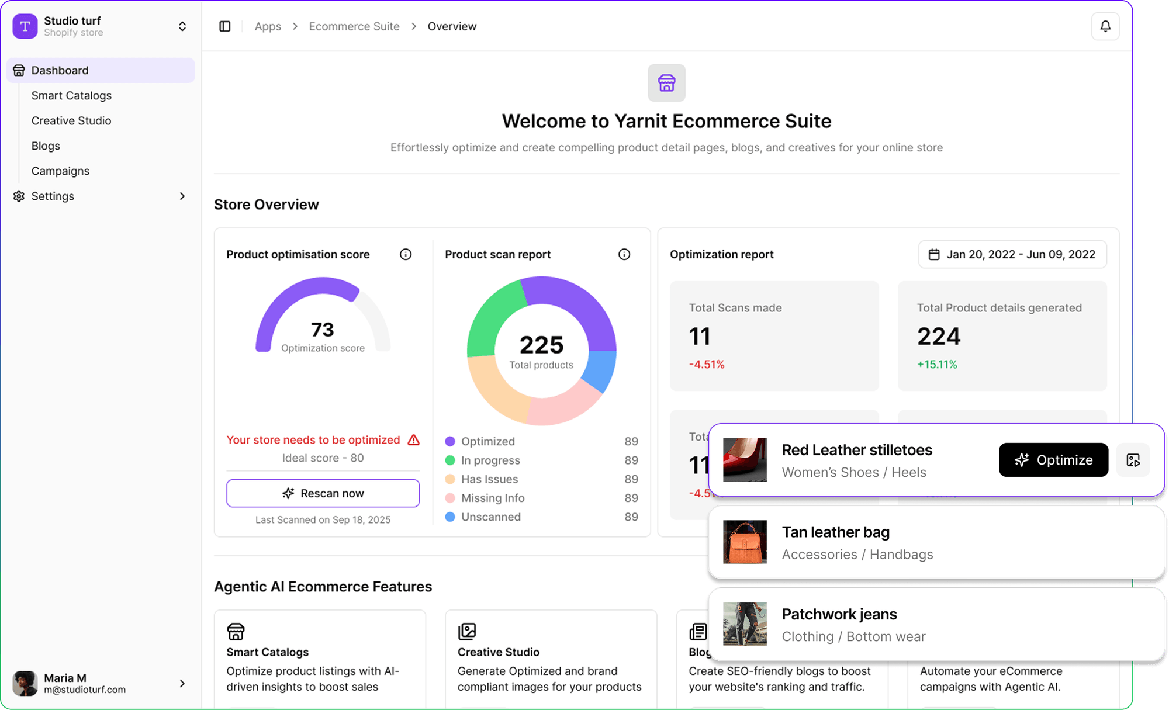Optimize the Red Leather stilletoes product
The height and width of the screenshot is (710, 1169).
[x=1053, y=460]
